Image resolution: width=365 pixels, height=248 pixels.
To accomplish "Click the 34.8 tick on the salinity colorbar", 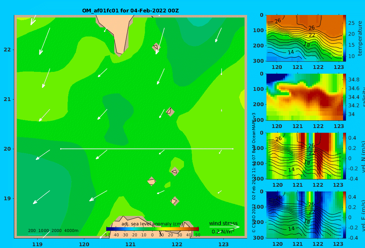I will point(354,80).
